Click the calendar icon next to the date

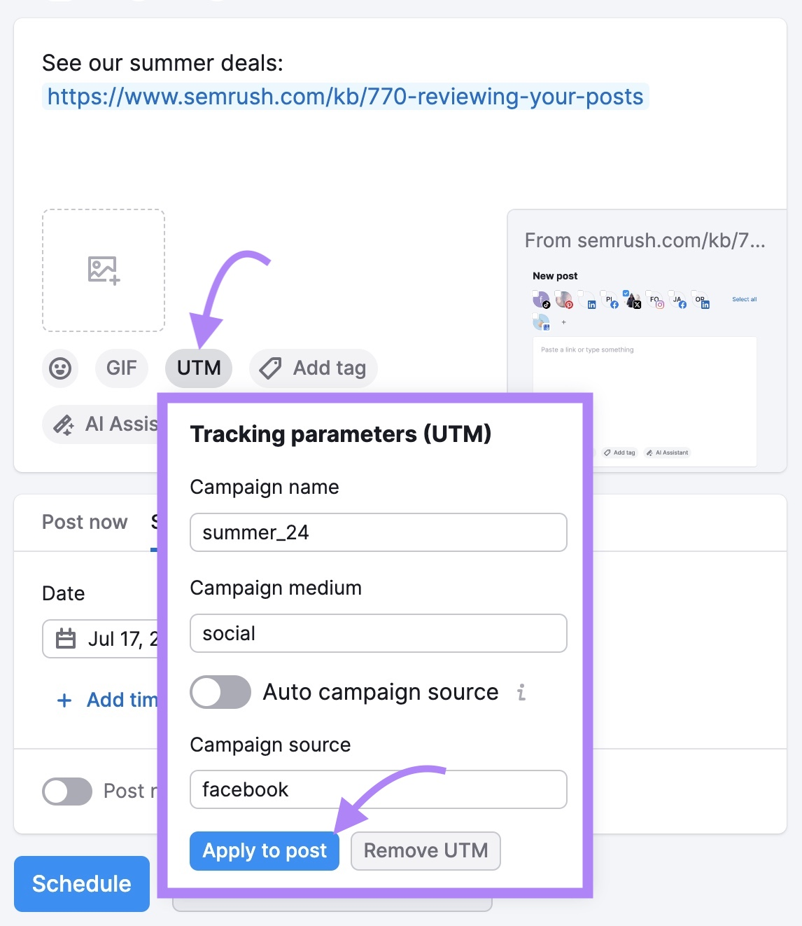click(66, 639)
